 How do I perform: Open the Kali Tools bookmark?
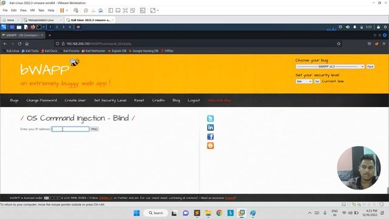coord(30,51)
